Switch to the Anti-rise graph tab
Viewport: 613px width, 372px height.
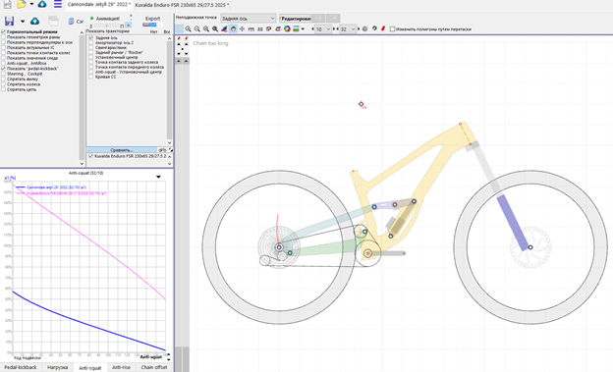click(121, 367)
